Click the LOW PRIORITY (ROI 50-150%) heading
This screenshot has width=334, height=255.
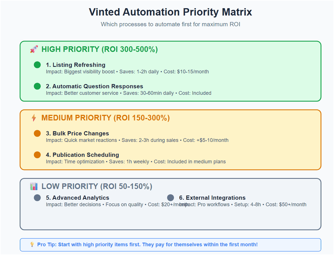[x=97, y=186]
